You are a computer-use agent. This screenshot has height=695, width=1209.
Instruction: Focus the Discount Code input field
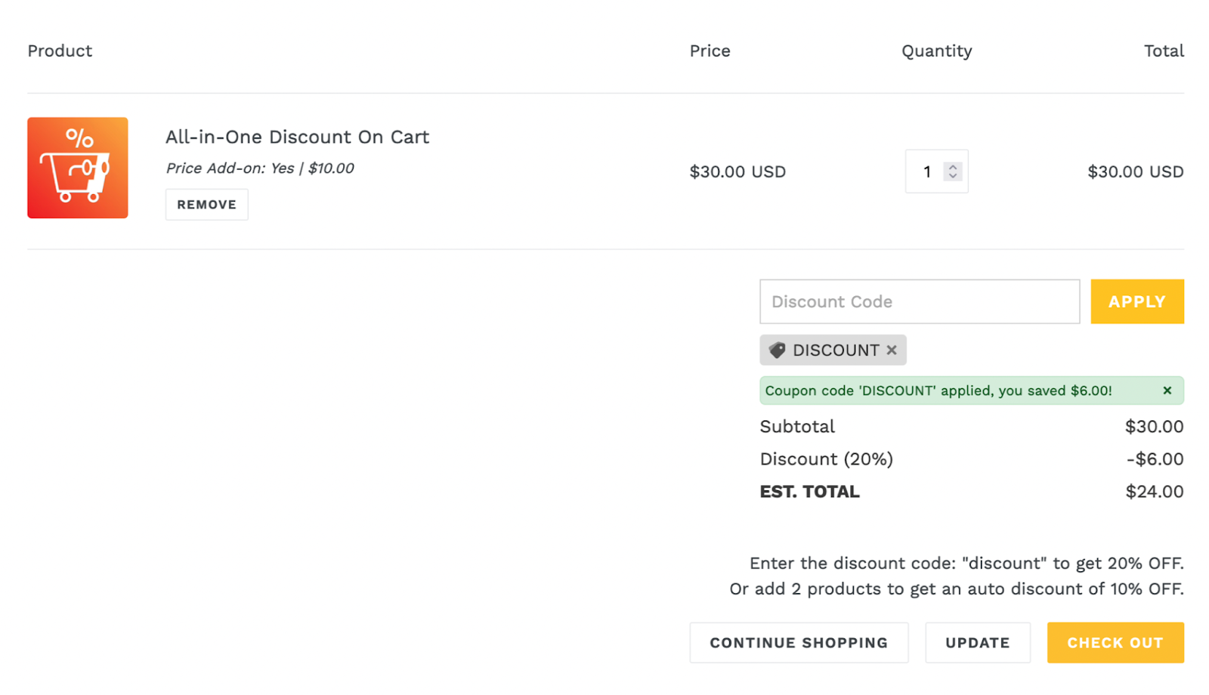point(919,301)
